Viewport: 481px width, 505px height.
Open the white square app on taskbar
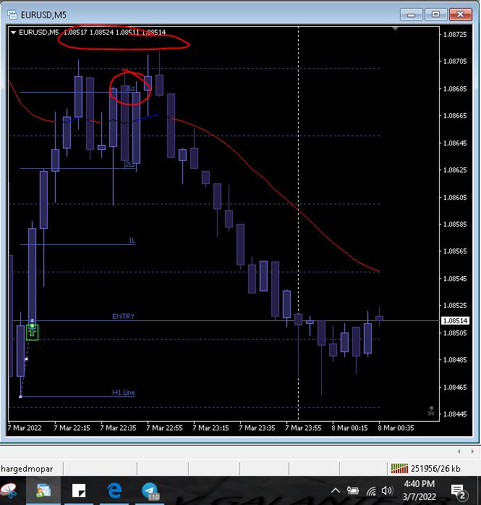[x=79, y=491]
